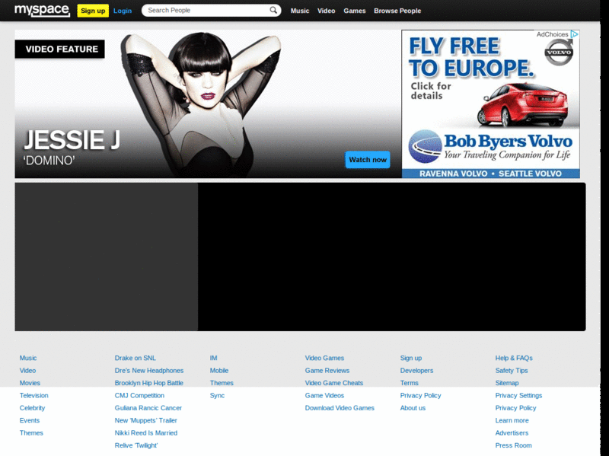Open the Video footer link
This screenshot has width=609, height=456.
[x=27, y=371]
